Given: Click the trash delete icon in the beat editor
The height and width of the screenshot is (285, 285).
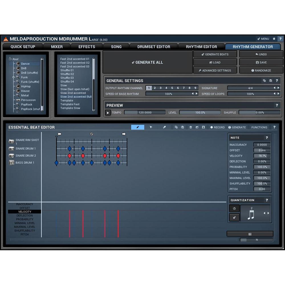Looking at the screenshot, I should (x=190, y=127).
